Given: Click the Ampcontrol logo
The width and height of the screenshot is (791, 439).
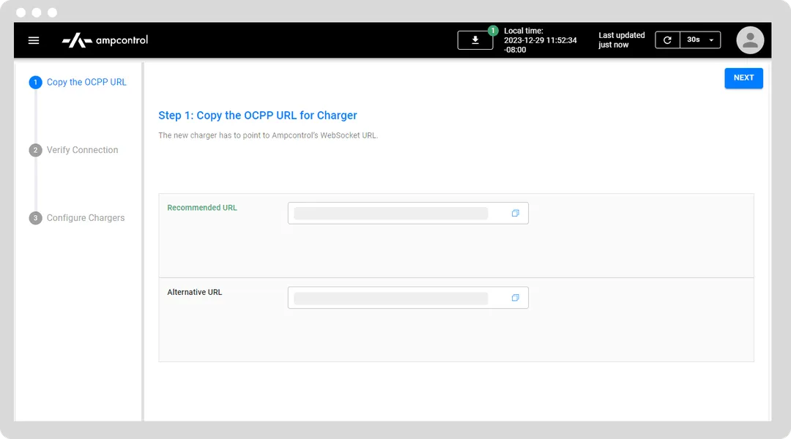Looking at the screenshot, I should click(103, 40).
